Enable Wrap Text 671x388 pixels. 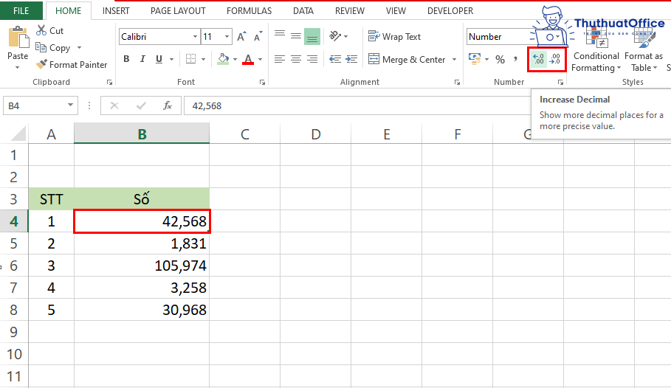395,37
